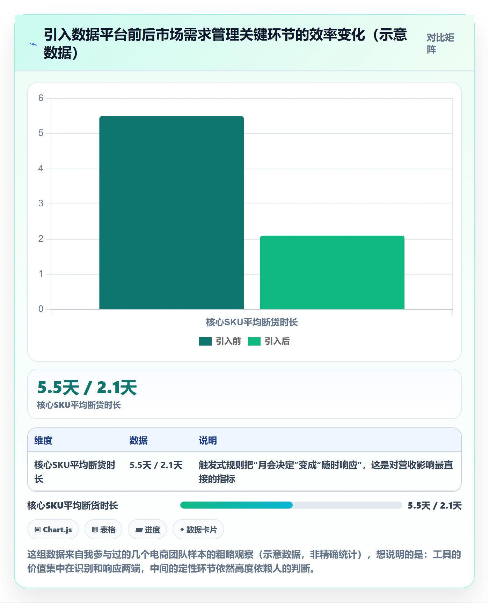The width and height of the screenshot is (489, 603).
Task: Click the 对比矩阵 label in the header
Action: pos(440,43)
